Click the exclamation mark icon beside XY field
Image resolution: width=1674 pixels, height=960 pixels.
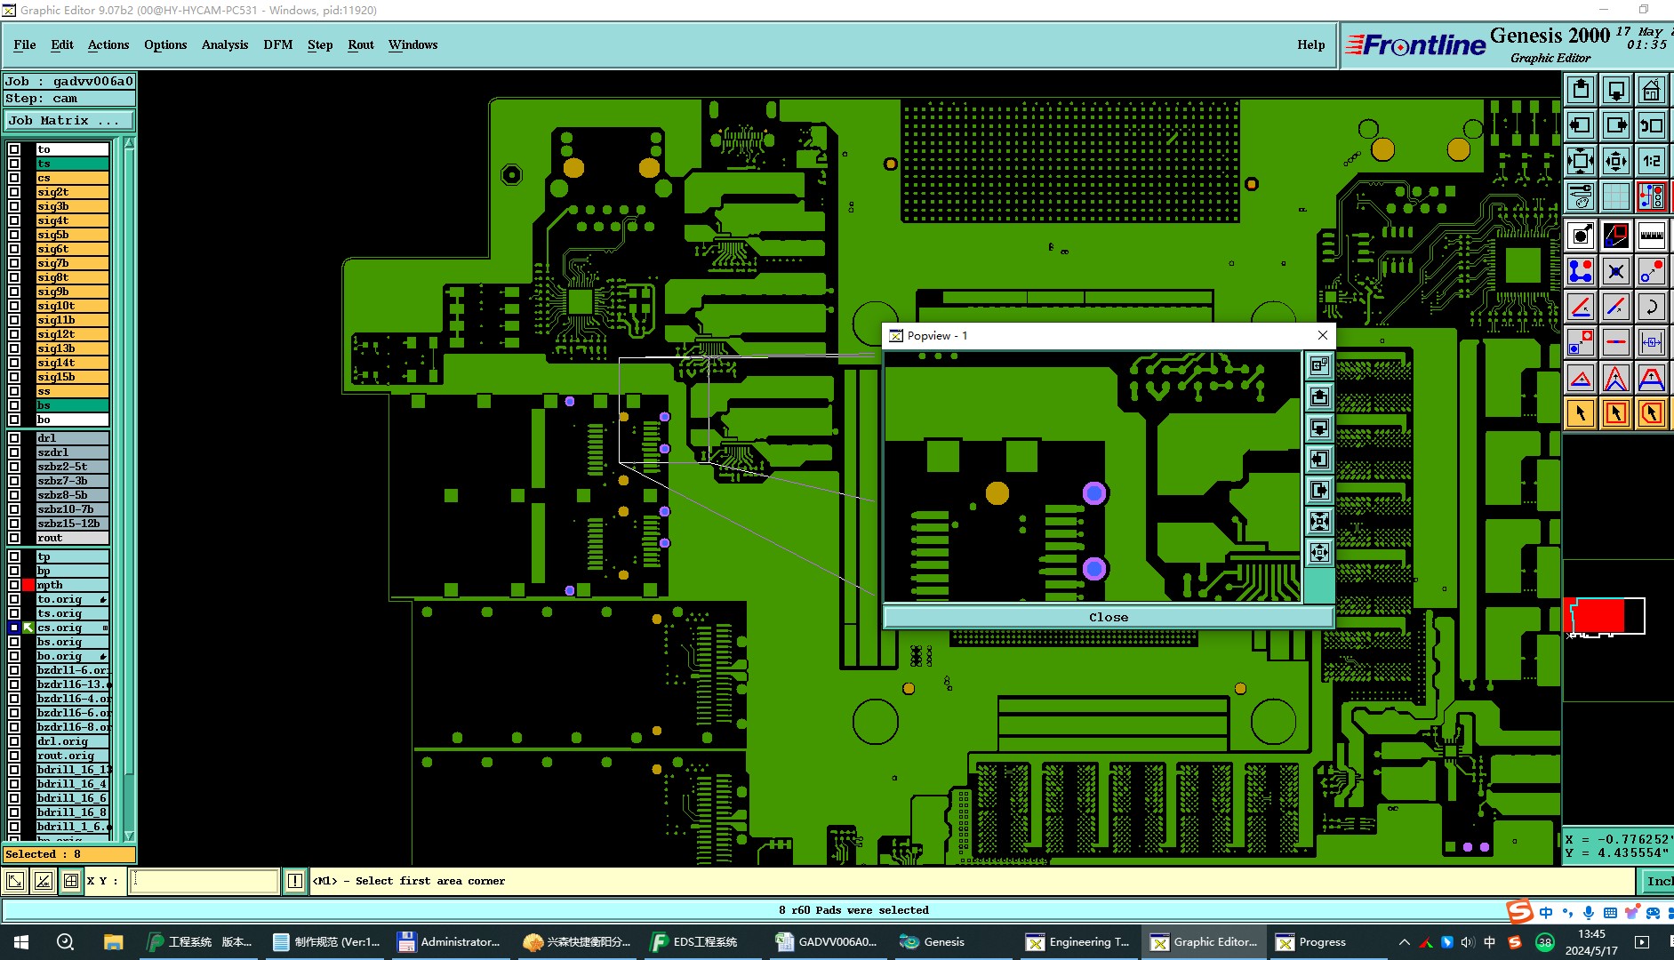(295, 881)
